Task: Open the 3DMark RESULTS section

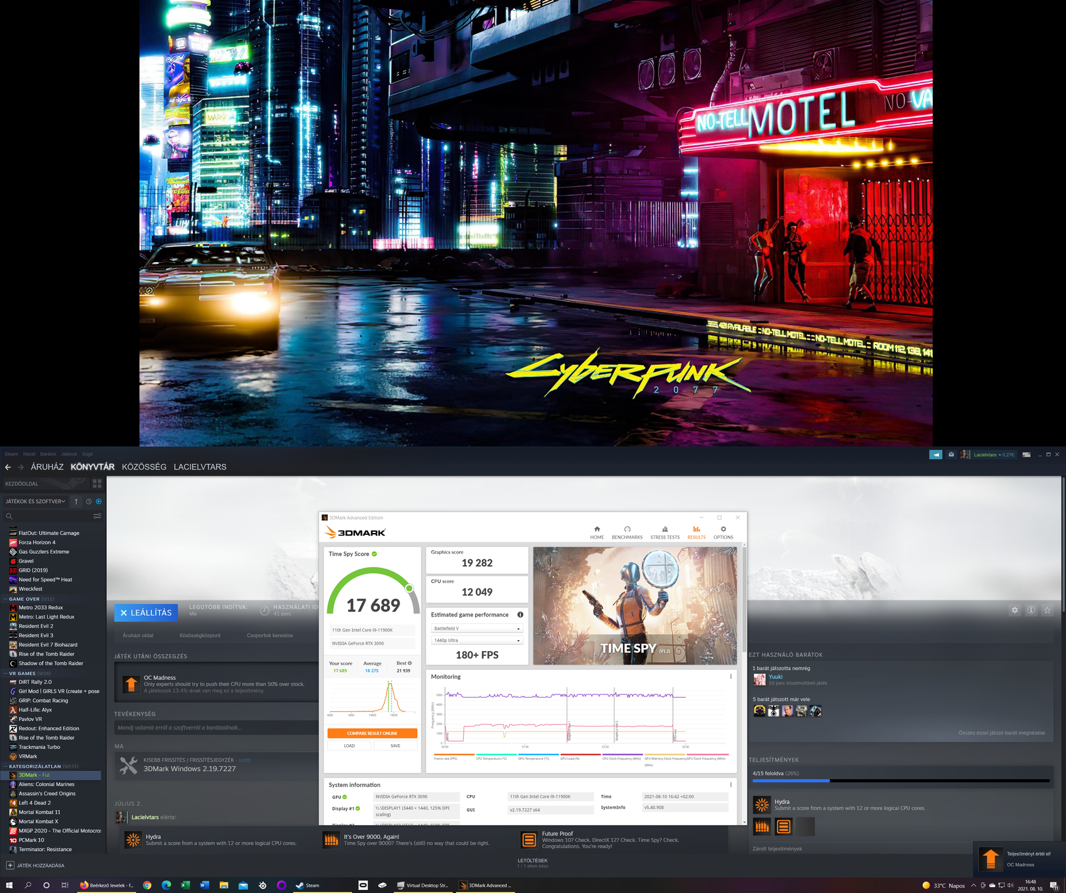Action: tap(696, 532)
